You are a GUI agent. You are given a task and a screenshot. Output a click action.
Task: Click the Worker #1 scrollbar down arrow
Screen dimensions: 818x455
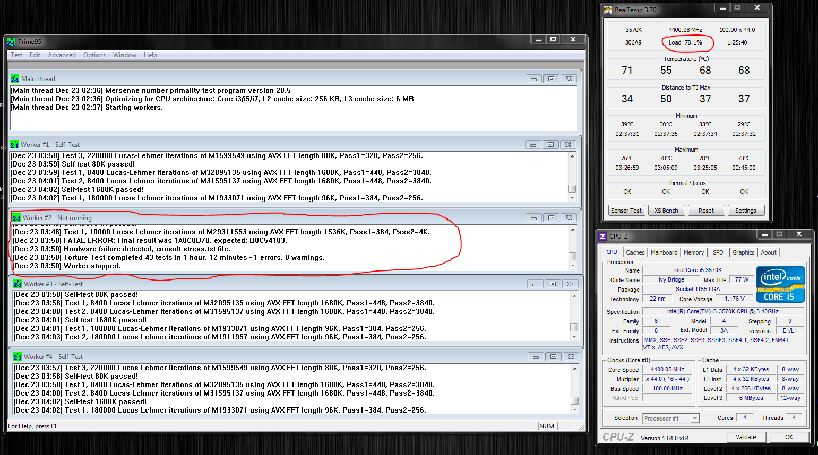tap(572, 198)
